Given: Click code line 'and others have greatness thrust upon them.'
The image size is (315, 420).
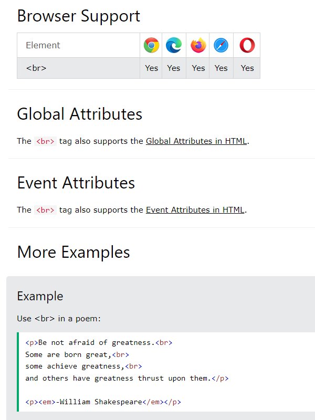Looking at the screenshot, I should pyautogui.click(x=127, y=378).
